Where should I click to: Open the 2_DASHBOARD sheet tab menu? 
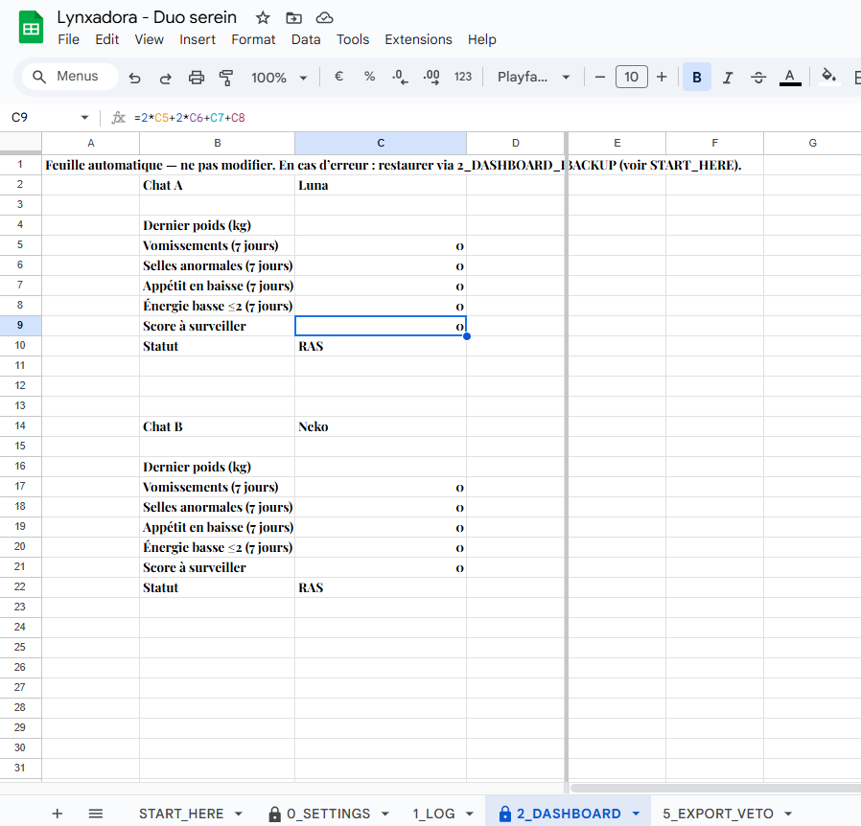click(x=635, y=813)
